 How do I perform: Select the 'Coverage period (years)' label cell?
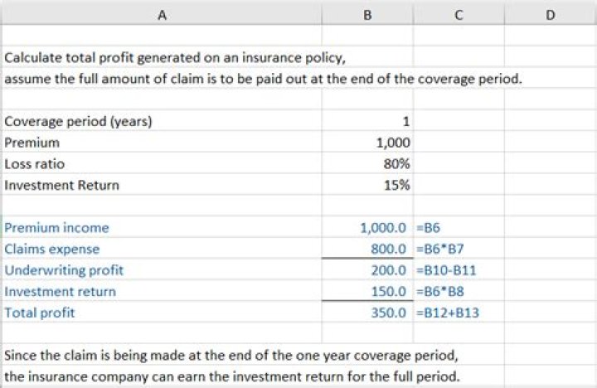162,121
